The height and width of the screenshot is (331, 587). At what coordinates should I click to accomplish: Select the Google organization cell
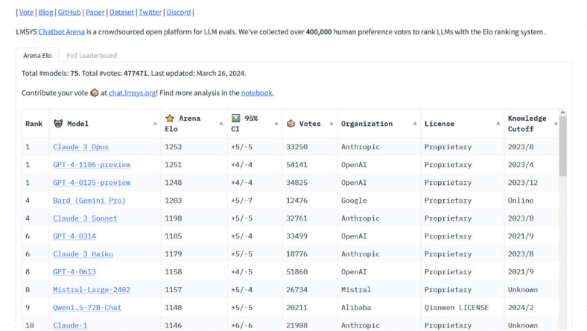point(379,201)
